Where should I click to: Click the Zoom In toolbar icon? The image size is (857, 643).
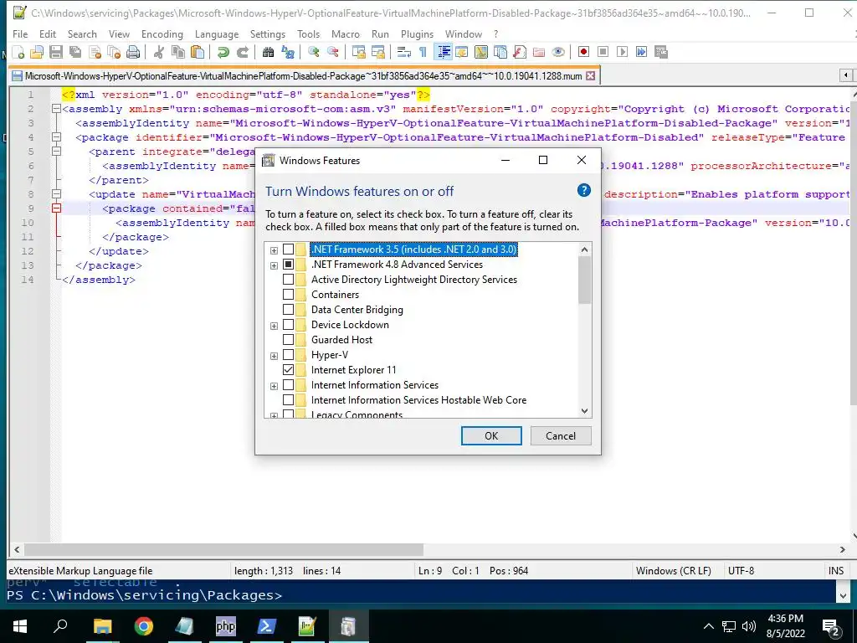coord(313,52)
